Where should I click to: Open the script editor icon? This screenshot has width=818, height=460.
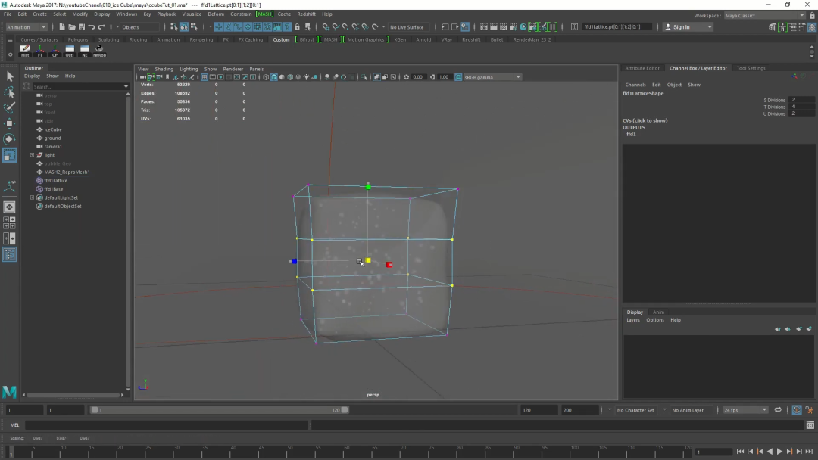[809, 425]
